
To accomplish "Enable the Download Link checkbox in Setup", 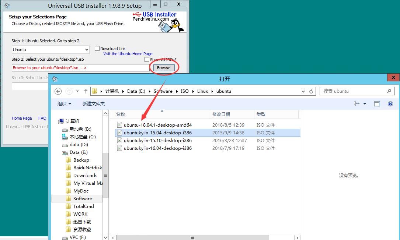I will (x=97, y=48).
